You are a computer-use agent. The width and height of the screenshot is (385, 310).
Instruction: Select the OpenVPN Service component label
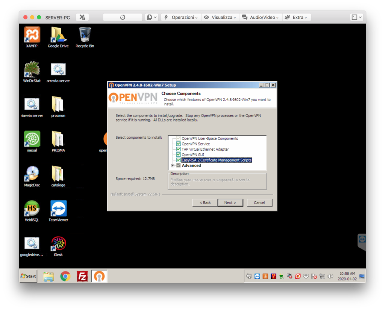point(196,144)
